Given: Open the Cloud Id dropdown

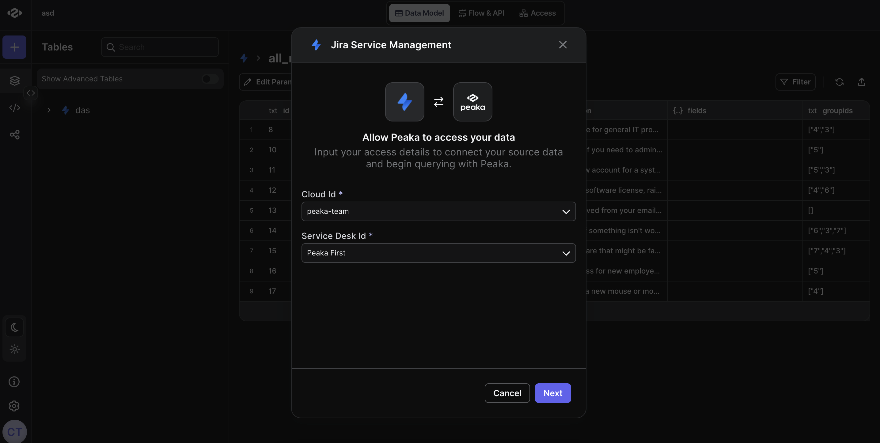Looking at the screenshot, I should click(439, 211).
